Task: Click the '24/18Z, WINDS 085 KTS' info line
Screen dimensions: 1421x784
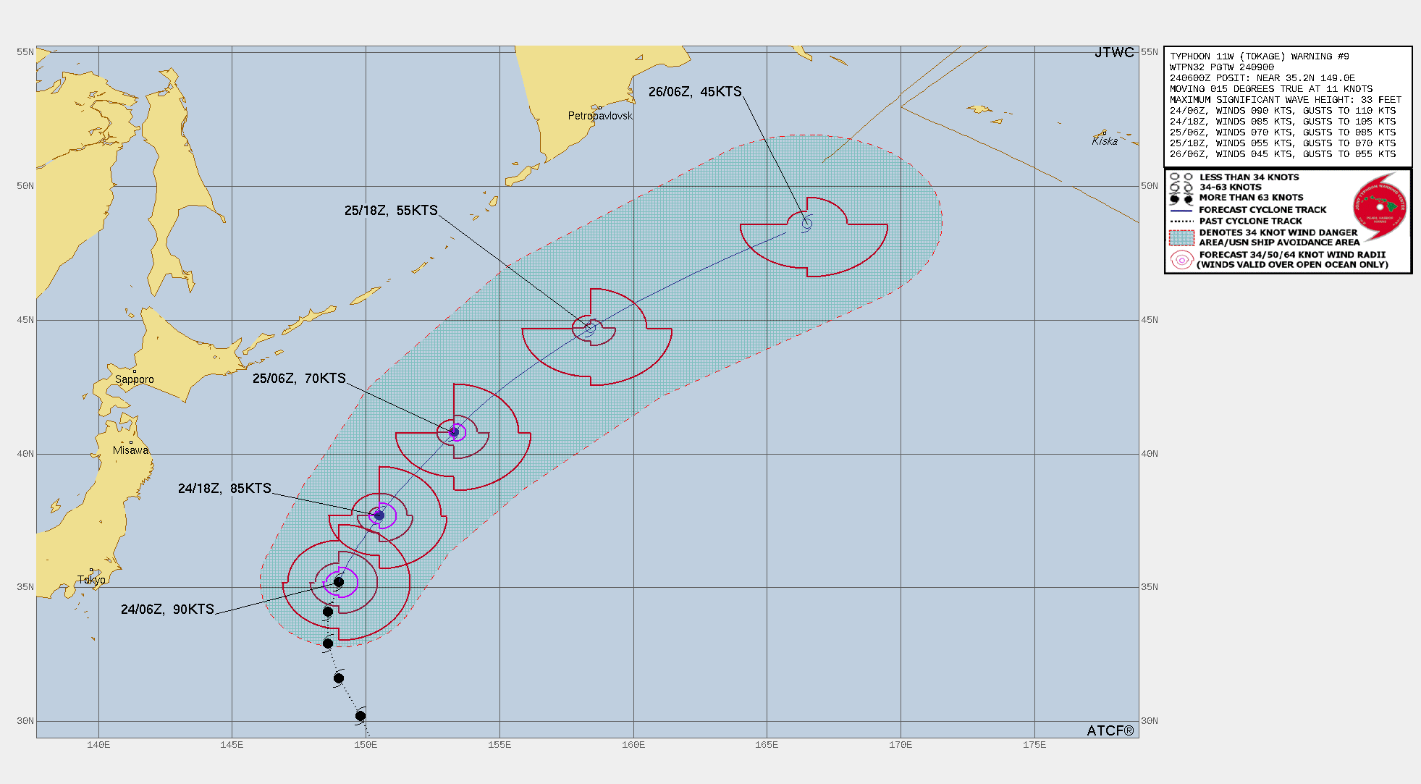Action: [x=1282, y=122]
